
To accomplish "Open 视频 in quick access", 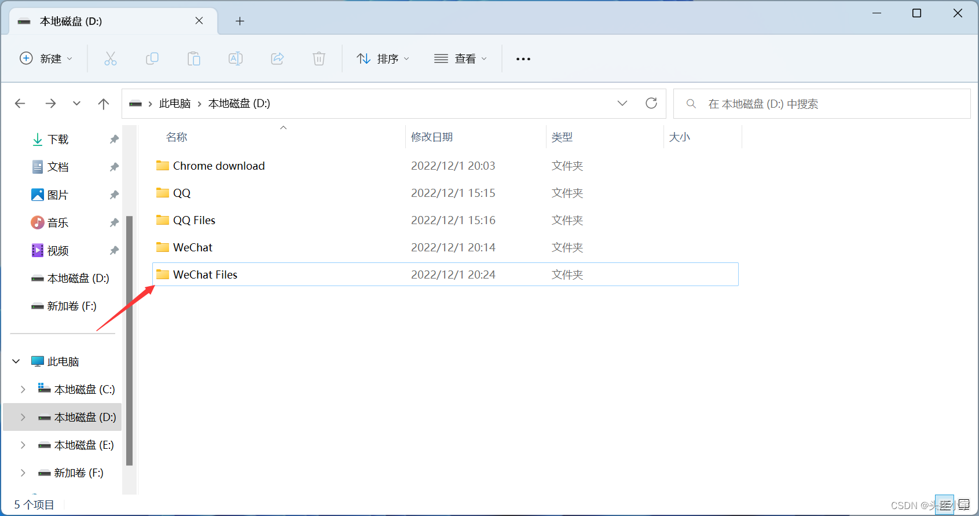I will click(58, 250).
